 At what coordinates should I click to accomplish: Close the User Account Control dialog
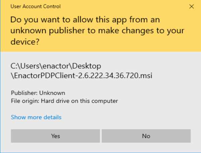pos(192,6)
